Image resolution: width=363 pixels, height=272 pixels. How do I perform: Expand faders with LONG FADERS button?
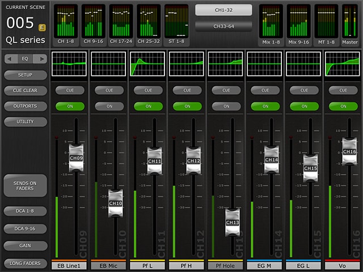25,263
